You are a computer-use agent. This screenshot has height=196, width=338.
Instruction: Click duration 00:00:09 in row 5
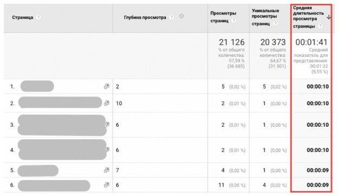(x=318, y=171)
